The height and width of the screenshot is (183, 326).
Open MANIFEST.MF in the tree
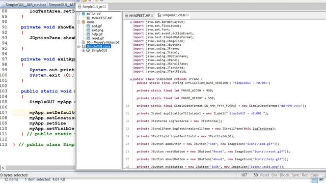tap(102, 18)
